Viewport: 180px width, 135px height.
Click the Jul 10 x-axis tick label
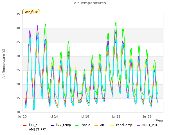coord(22,116)
